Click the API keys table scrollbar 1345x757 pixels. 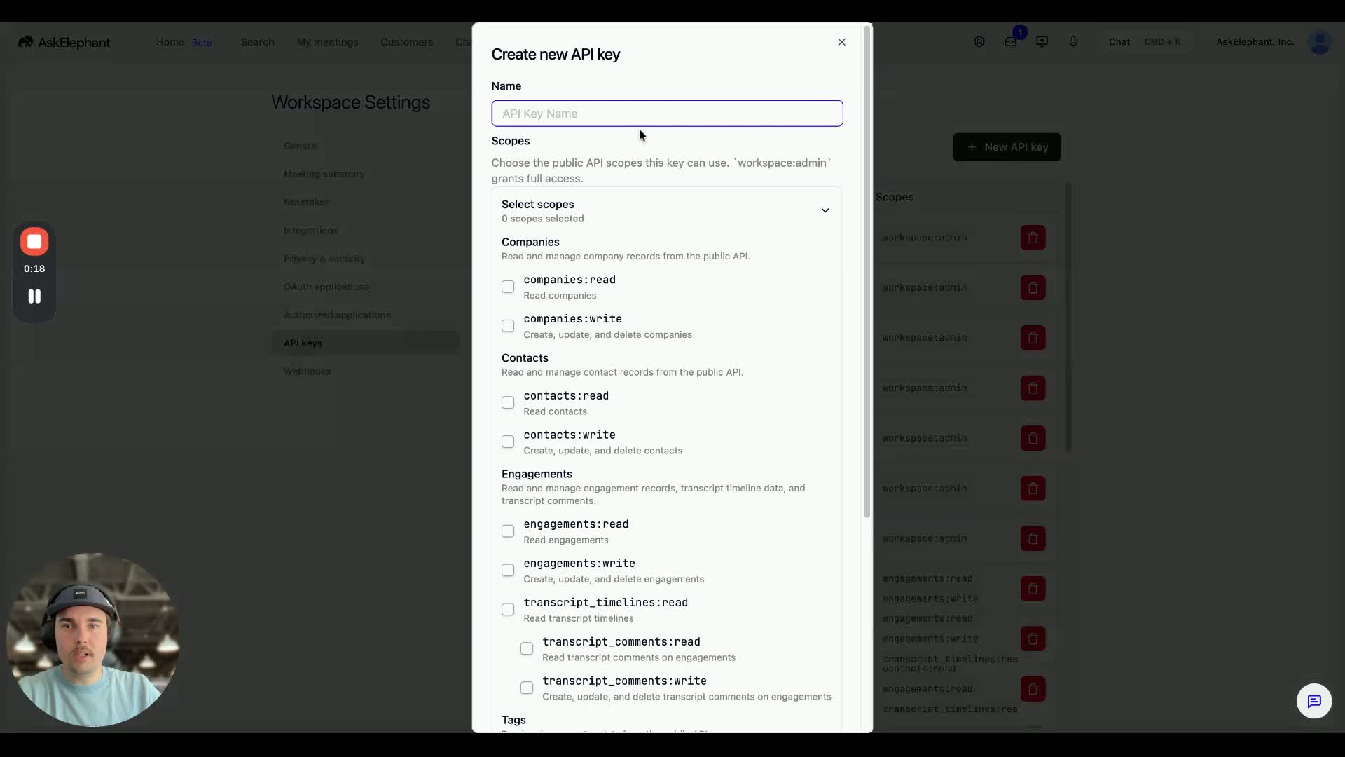click(x=1068, y=317)
